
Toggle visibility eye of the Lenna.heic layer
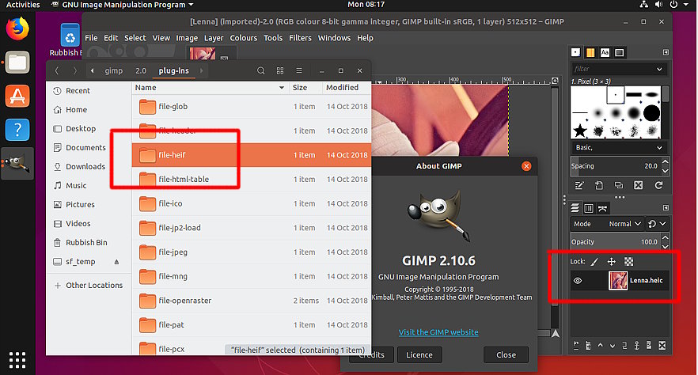pyautogui.click(x=578, y=281)
